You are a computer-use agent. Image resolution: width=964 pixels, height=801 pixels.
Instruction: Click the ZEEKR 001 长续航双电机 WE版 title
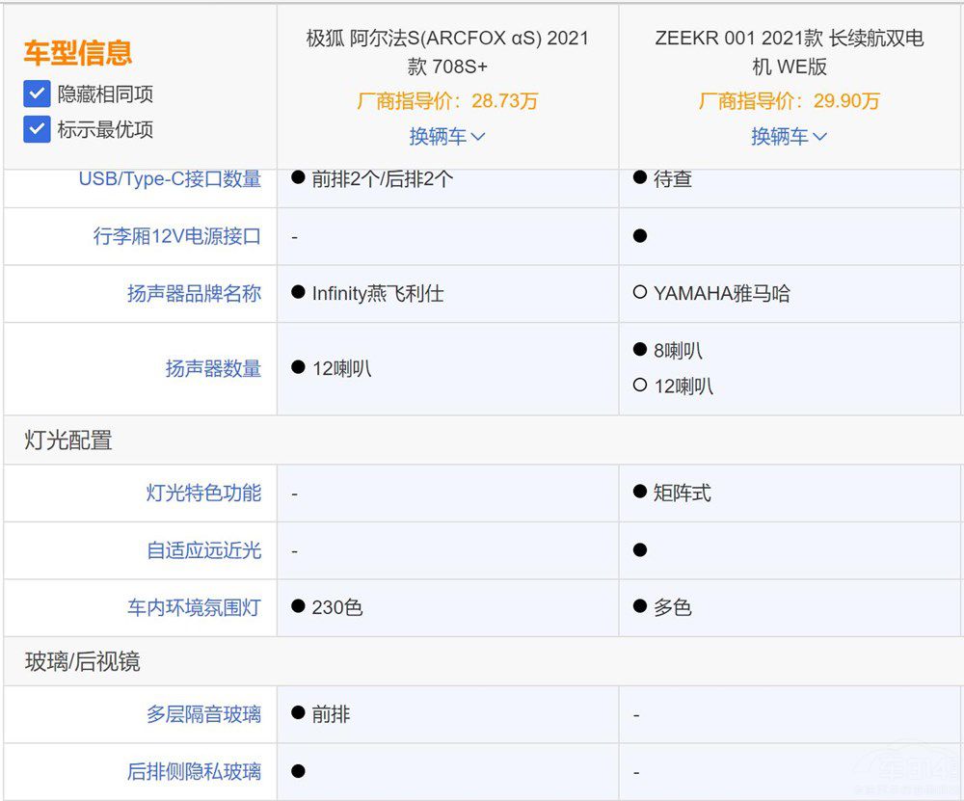[789, 52]
